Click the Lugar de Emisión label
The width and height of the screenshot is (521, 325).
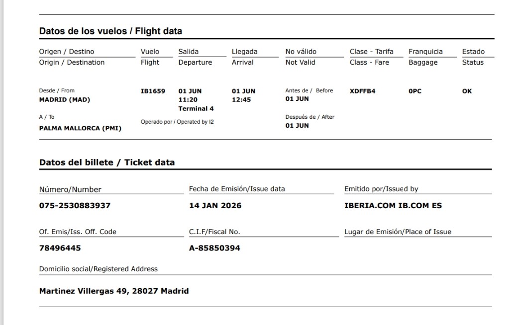click(398, 232)
